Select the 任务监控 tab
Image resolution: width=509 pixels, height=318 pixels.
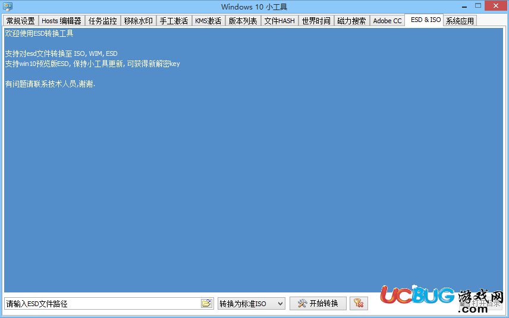pyautogui.click(x=103, y=21)
